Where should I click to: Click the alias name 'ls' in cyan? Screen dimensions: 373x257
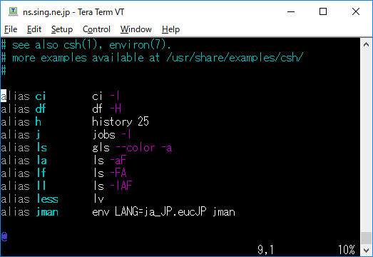pyautogui.click(x=42, y=148)
